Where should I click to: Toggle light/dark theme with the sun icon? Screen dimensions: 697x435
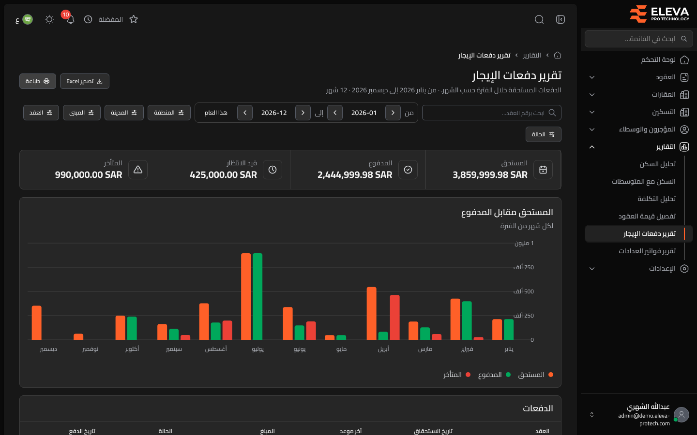[49, 19]
